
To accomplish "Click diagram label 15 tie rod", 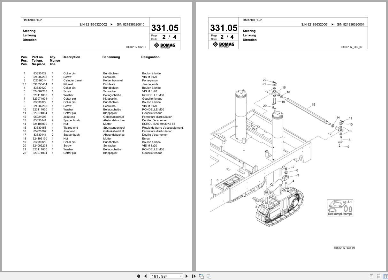I will (x=313, y=105).
